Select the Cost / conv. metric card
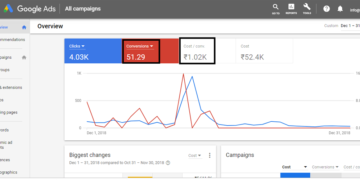 [x=197, y=51]
